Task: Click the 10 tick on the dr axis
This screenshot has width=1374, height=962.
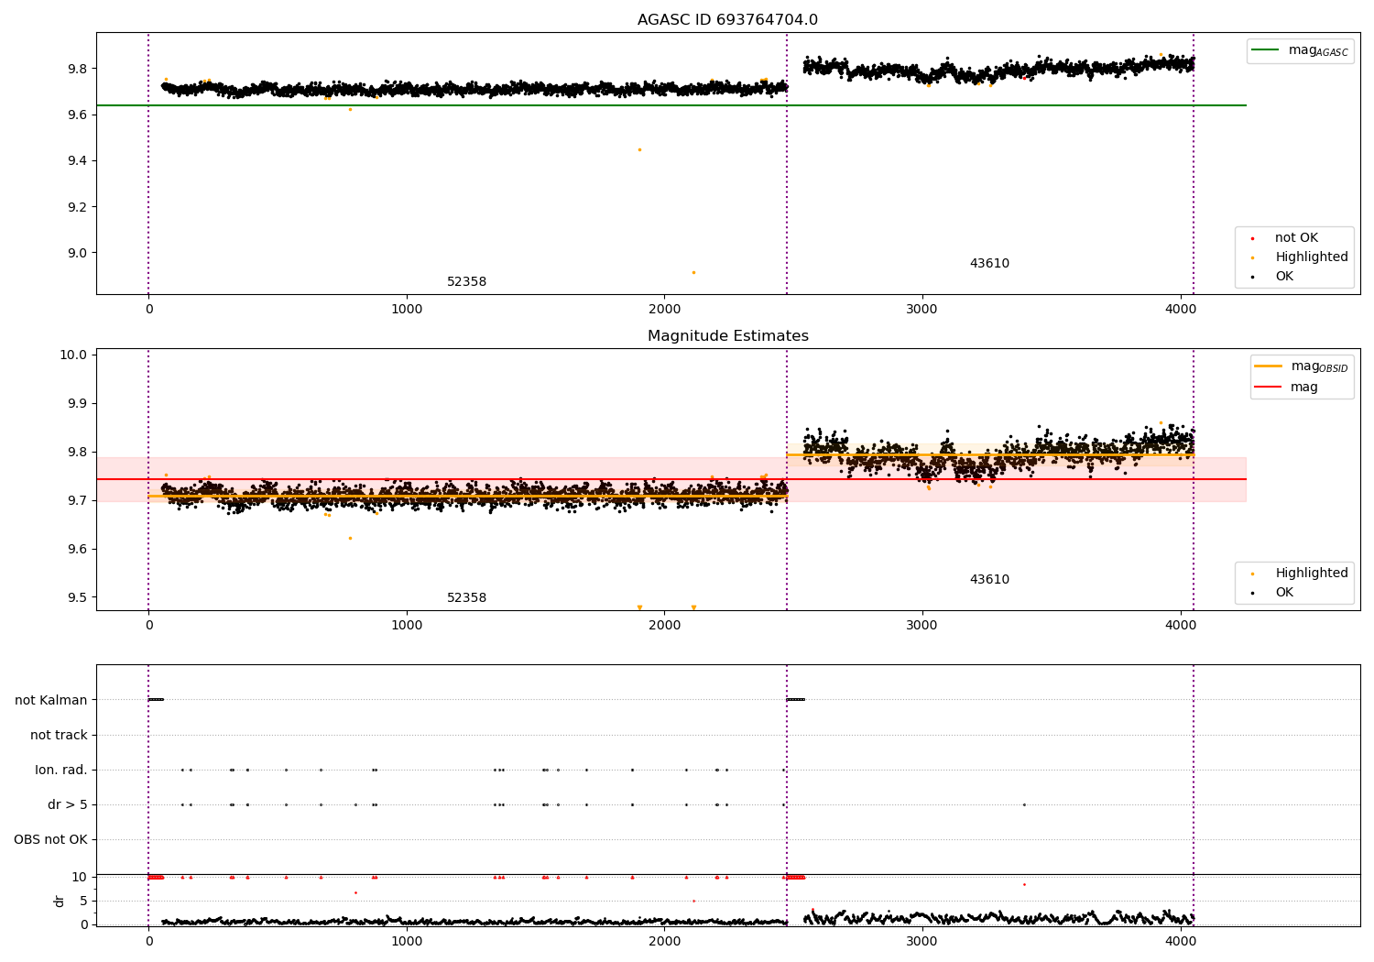Action: click(80, 877)
